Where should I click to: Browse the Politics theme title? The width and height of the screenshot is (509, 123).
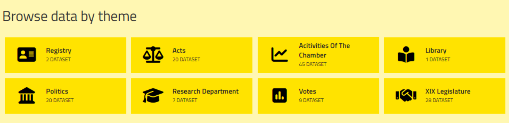pos(57,91)
